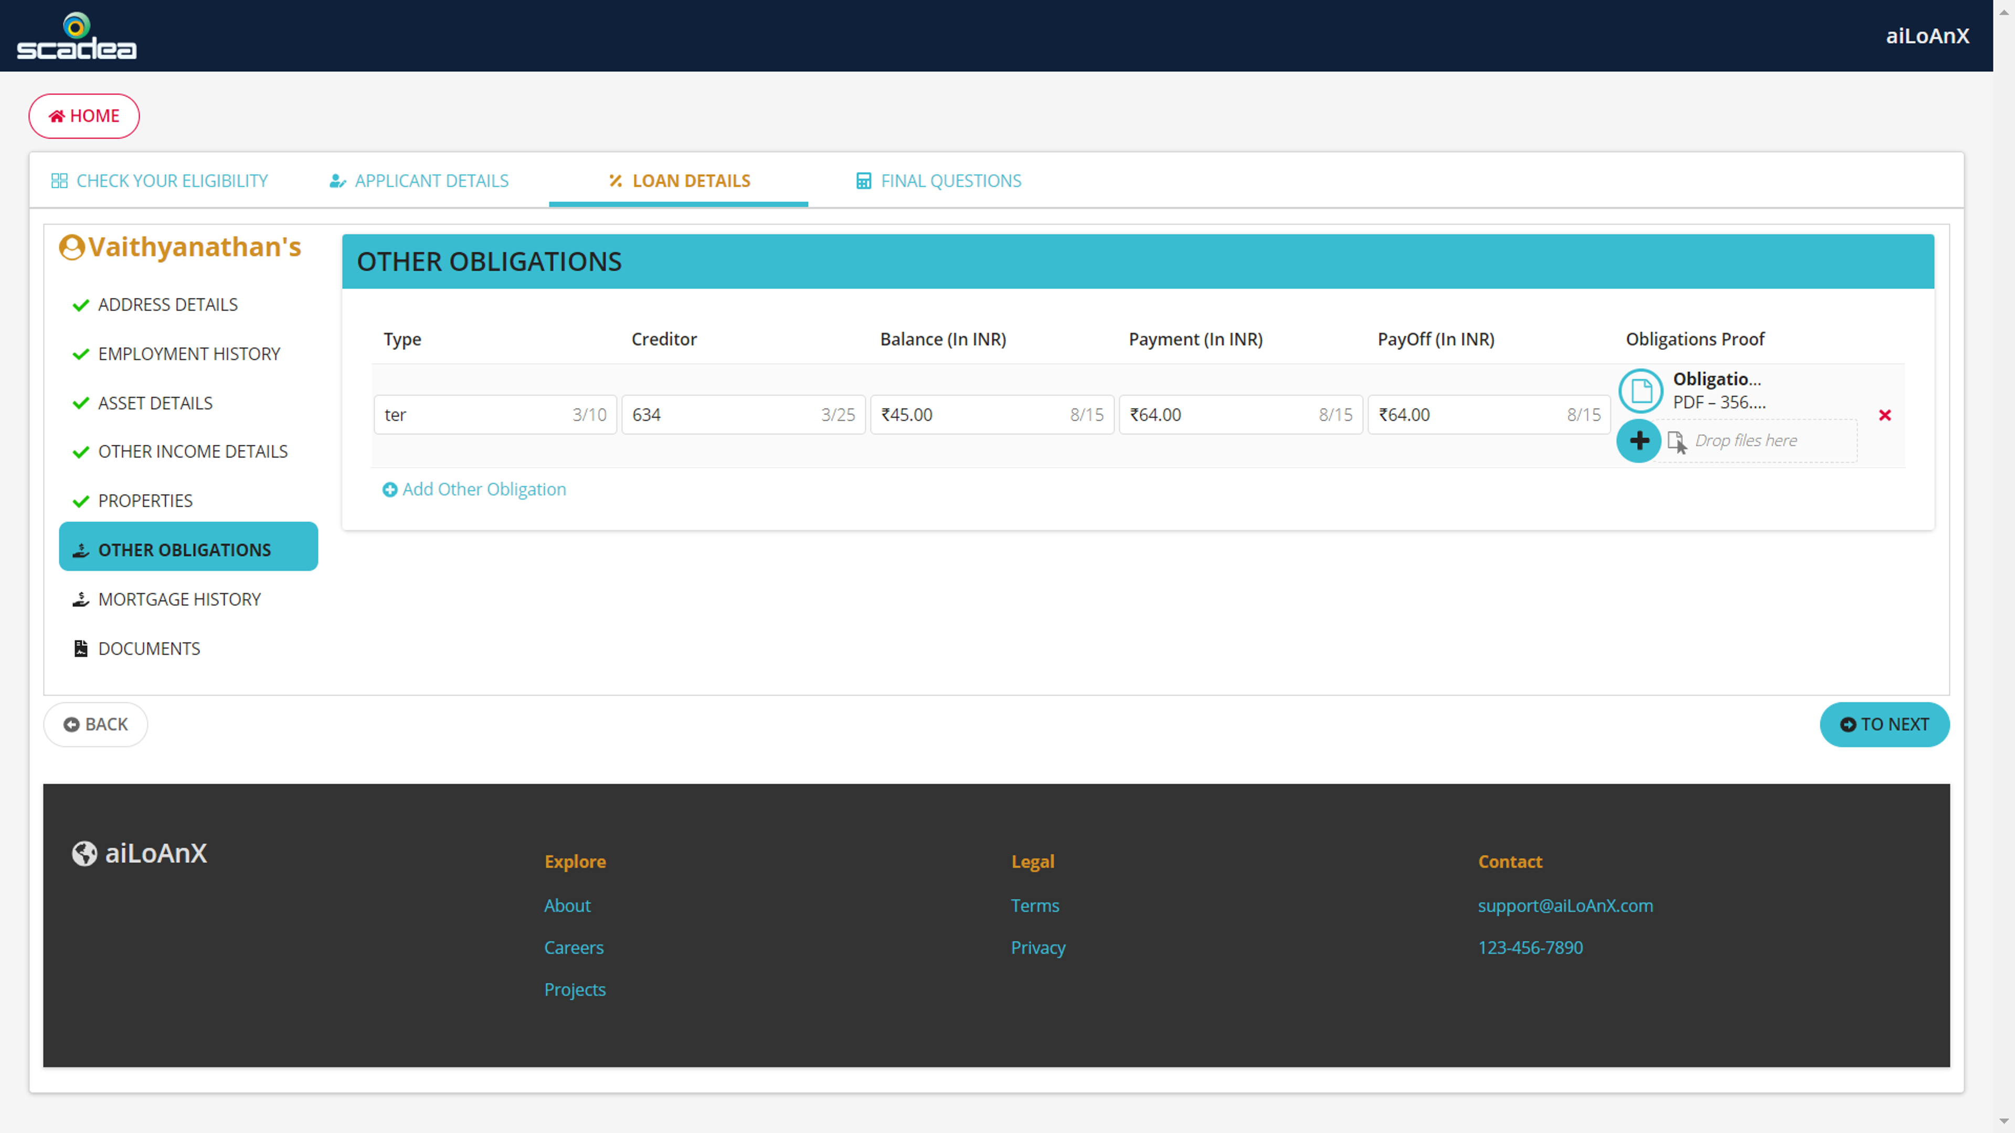Switch to the Applicant Details tab
Screen dimensions: 2015x1133
click(419, 180)
